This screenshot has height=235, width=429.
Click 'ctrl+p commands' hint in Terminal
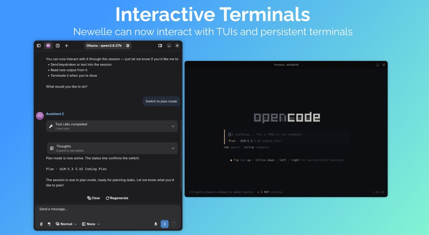(256, 147)
